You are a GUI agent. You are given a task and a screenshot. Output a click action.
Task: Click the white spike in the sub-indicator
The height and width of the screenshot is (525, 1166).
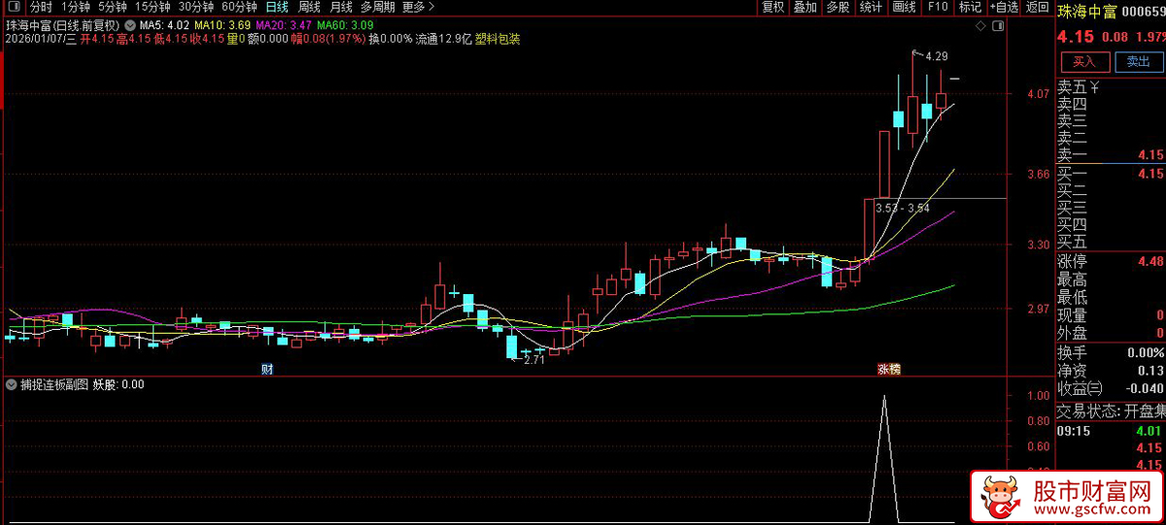coord(884,458)
